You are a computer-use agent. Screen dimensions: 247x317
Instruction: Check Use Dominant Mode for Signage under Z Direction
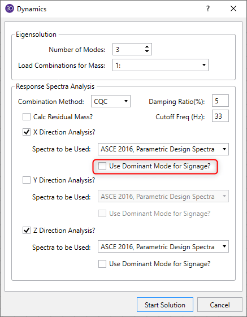coord(102,264)
